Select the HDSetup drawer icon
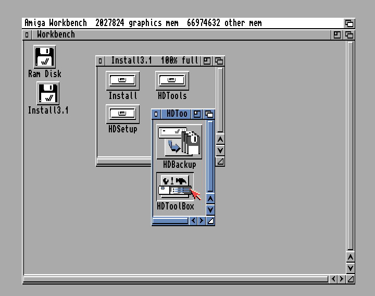This screenshot has width=375, height=296. [122, 114]
